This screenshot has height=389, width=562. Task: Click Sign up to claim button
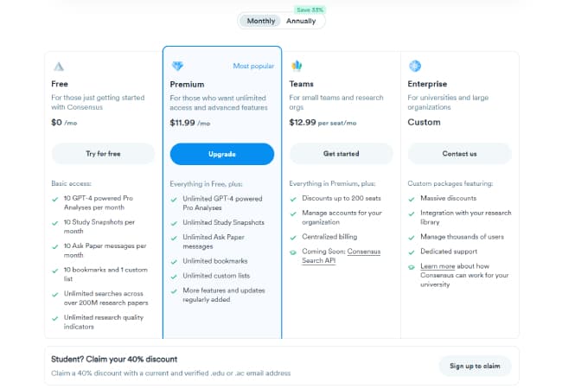click(x=475, y=366)
